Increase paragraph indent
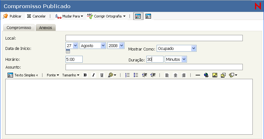The image size is (264, 139). click(x=144, y=75)
